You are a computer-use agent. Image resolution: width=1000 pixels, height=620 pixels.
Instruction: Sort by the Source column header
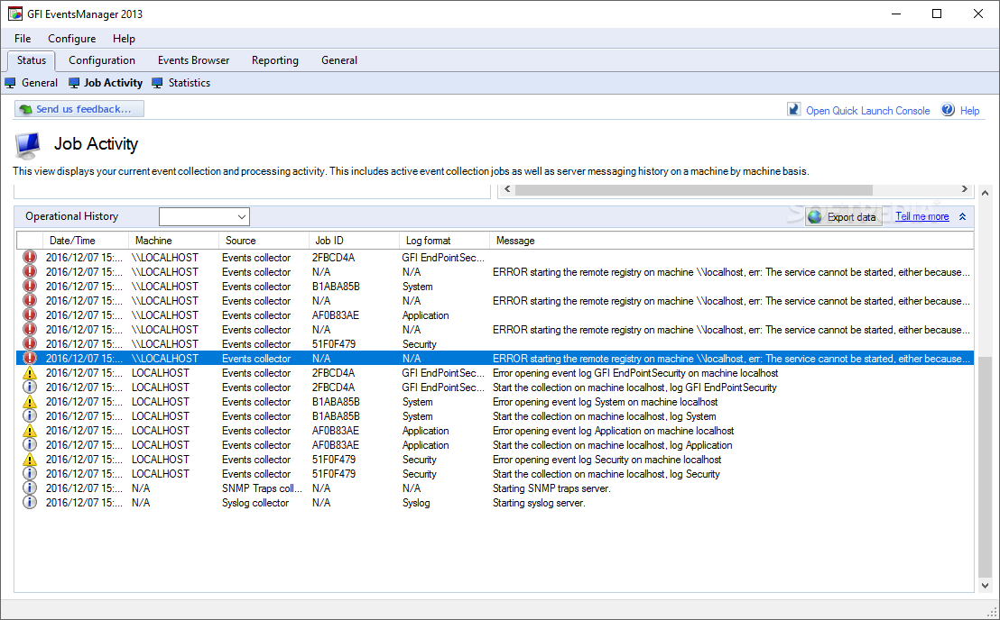click(x=264, y=241)
